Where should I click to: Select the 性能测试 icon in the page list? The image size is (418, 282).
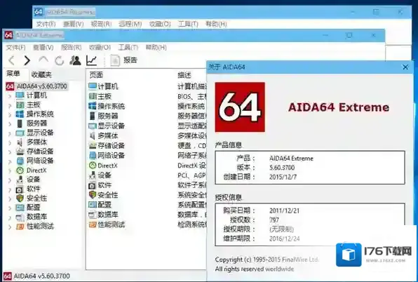coord(93,224)
